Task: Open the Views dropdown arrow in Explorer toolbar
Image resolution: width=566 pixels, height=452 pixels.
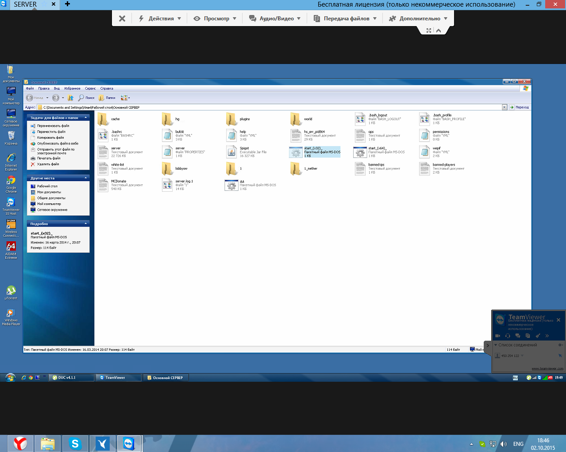Action: (129, 98)
